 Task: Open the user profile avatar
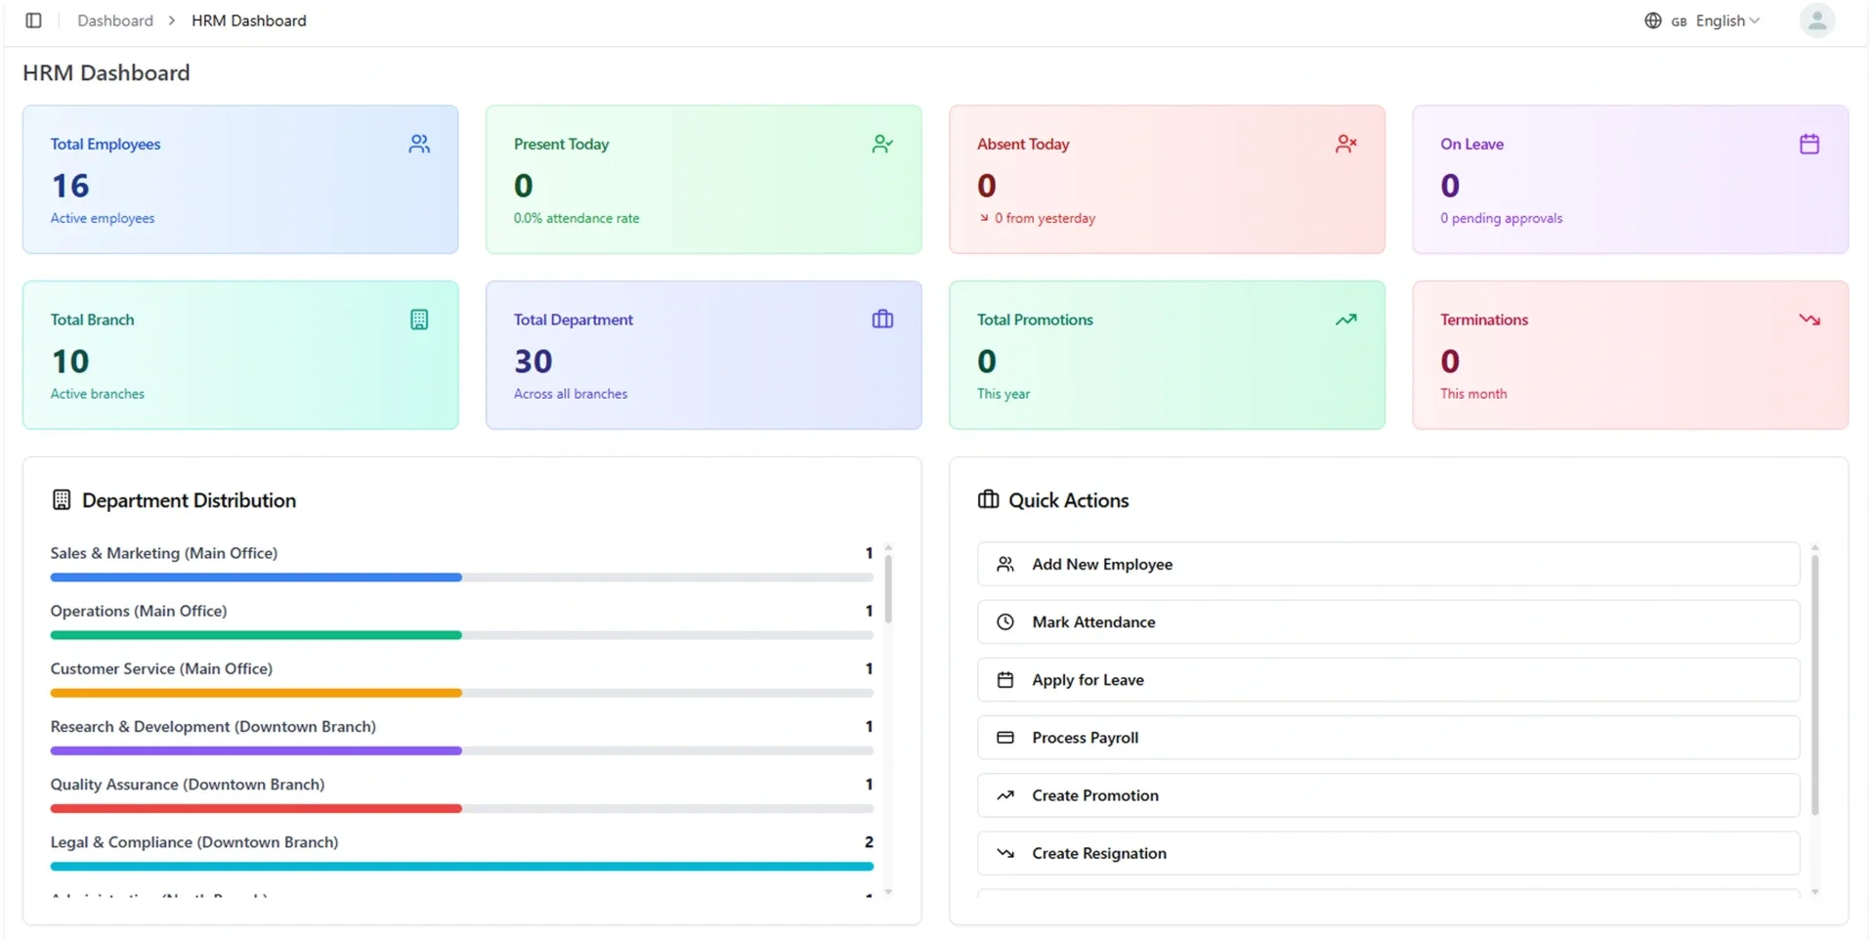[1816, 21]
